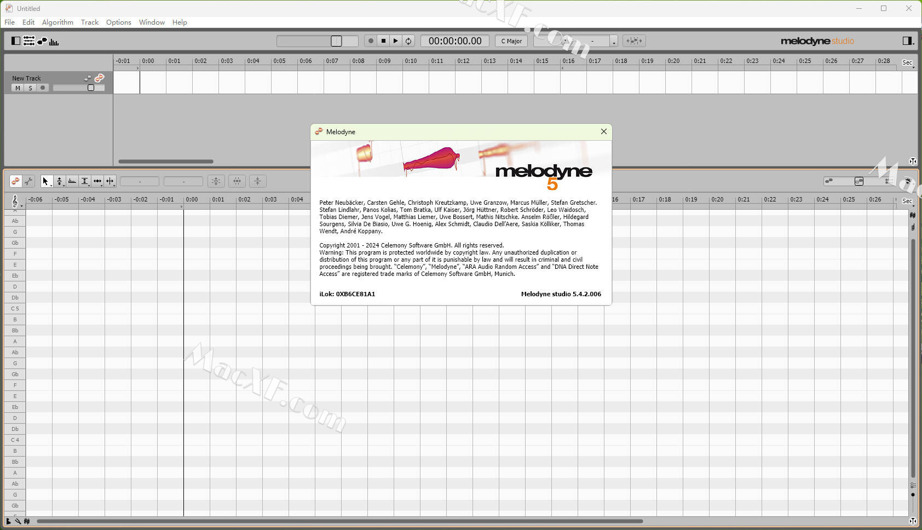Adjust the blob display mode slider
Viewport: 922px width, 530px height.
[x=859, y=181]
